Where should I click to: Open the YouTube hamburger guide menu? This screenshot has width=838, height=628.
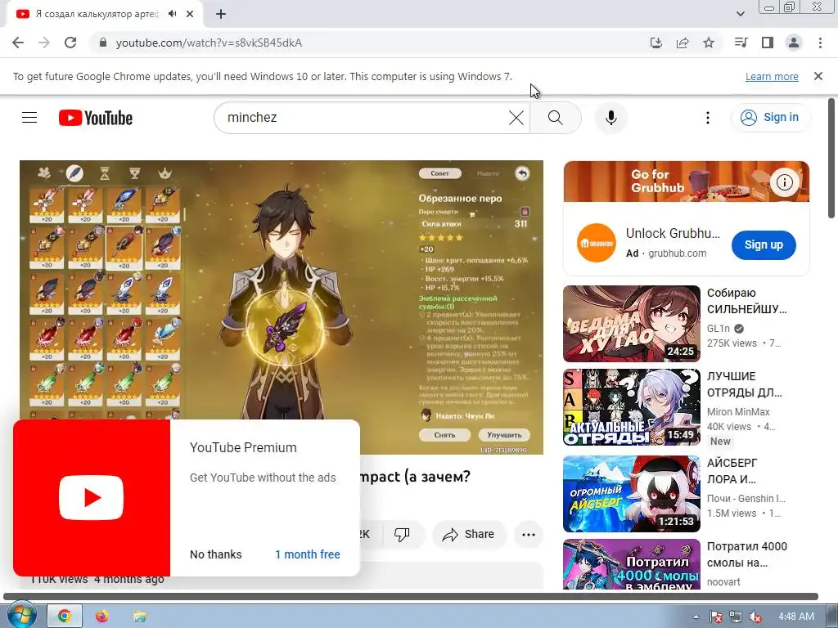tap(29, 118)
